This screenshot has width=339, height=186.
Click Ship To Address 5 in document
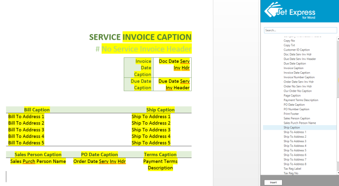151,143
